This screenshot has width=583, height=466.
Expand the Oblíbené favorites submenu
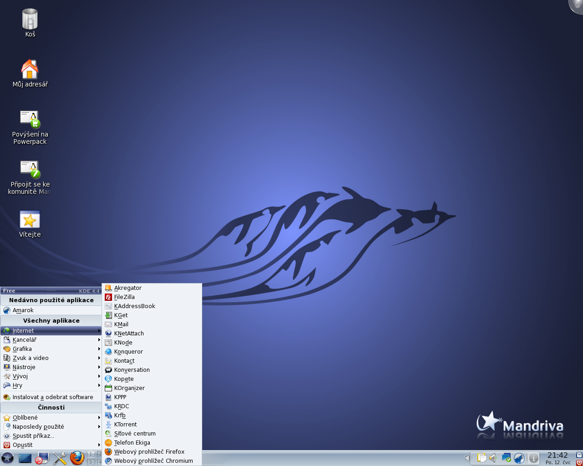coord(51,418)
